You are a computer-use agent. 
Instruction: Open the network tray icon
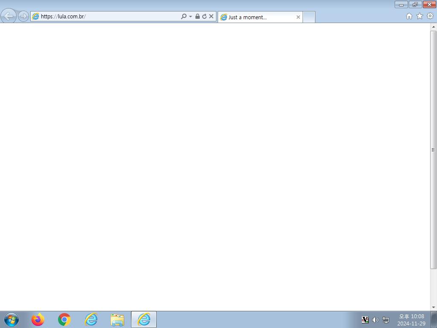pyautogui.click(x=386, y=320)
